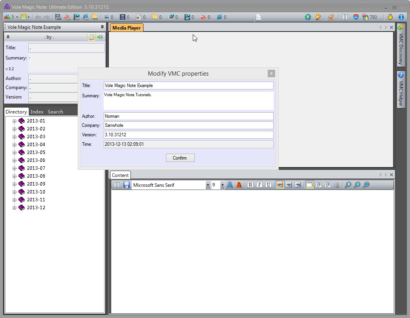The height and width of the screenshot is (318, 410).
Task: Click the Summary text area in the dialog
Action: pos(188,100)
